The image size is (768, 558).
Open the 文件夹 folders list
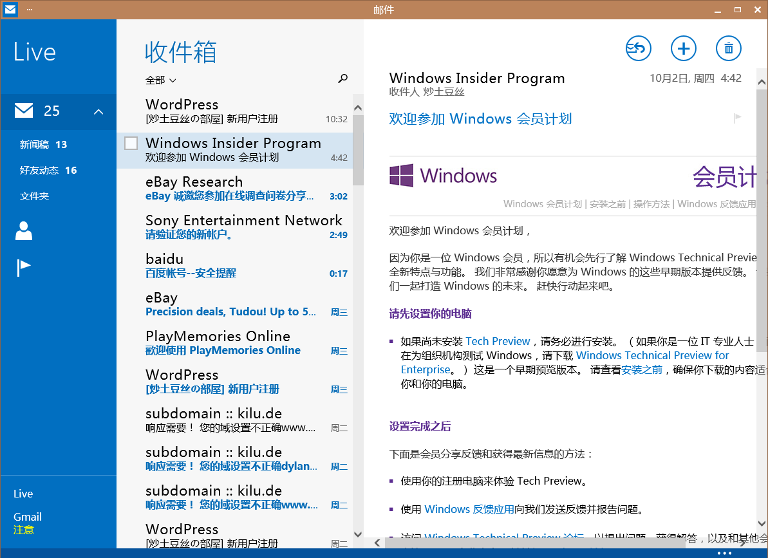click(x=34, y=196)
